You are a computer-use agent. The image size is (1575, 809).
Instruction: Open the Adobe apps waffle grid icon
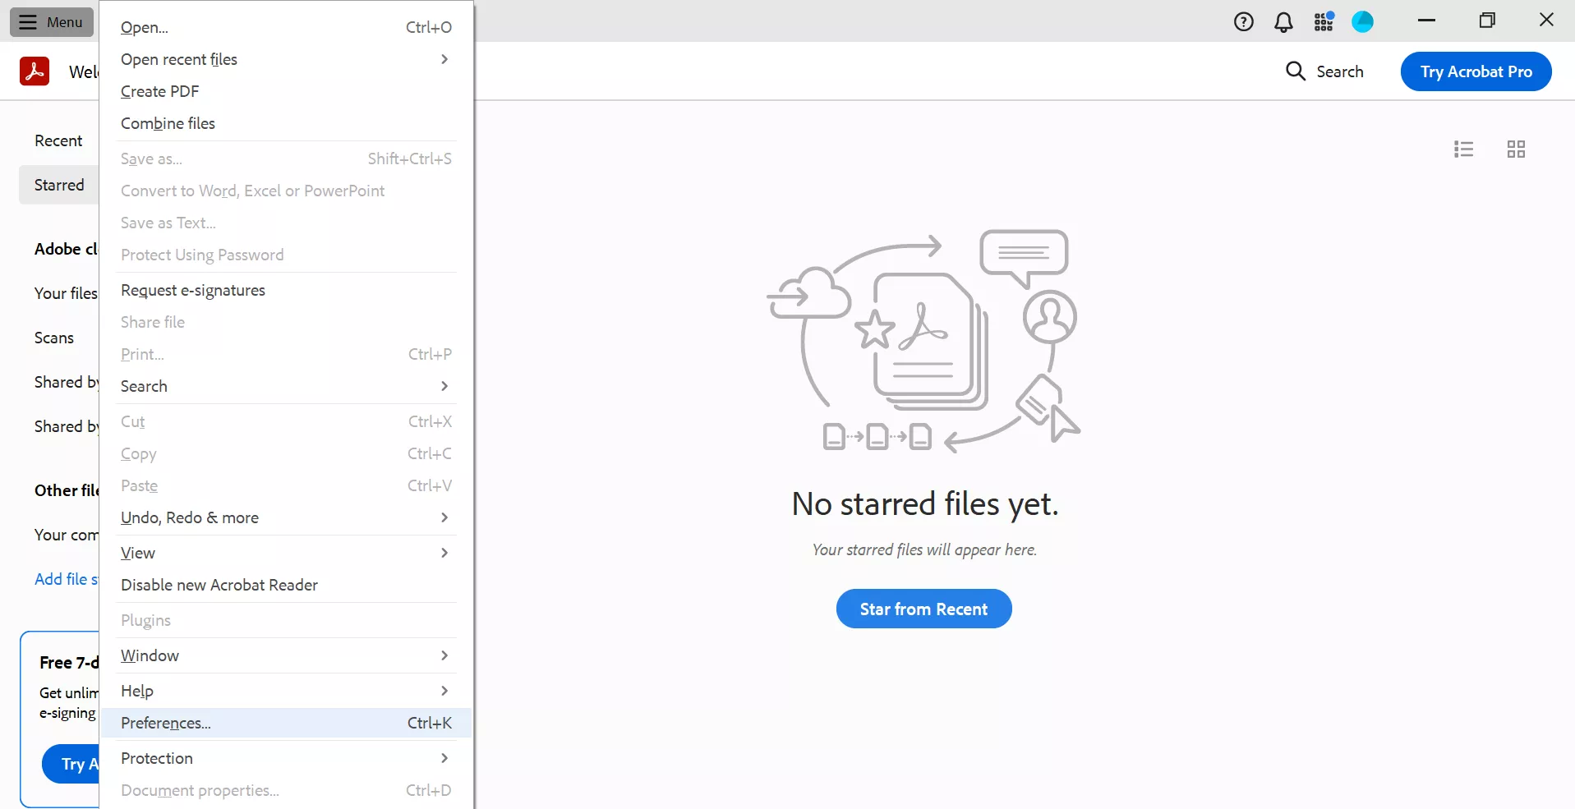[x=1323, y=21]
